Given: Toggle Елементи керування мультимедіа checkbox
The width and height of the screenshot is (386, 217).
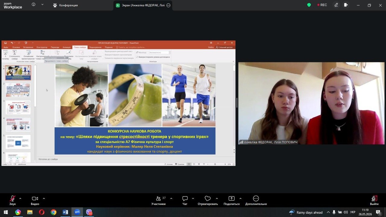Looking at the screenshot, I should pyautogui.click(x=118, y=58).
